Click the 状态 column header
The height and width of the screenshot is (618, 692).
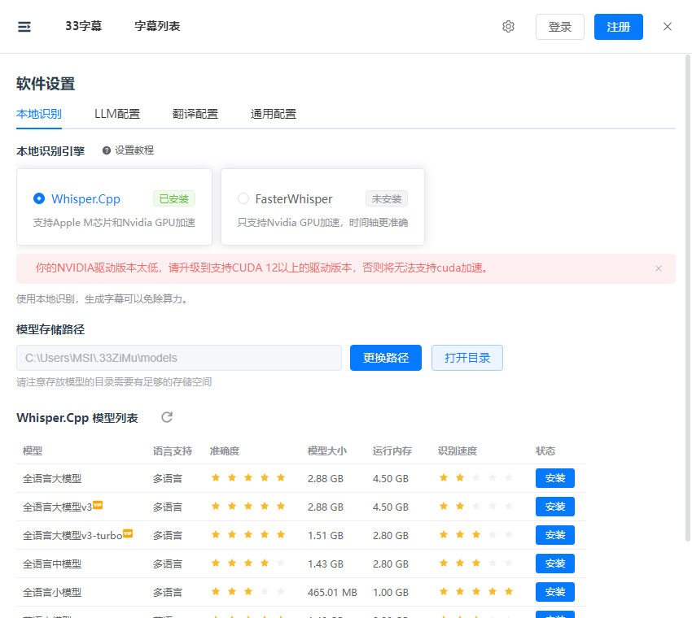click(x=545, y=451)
